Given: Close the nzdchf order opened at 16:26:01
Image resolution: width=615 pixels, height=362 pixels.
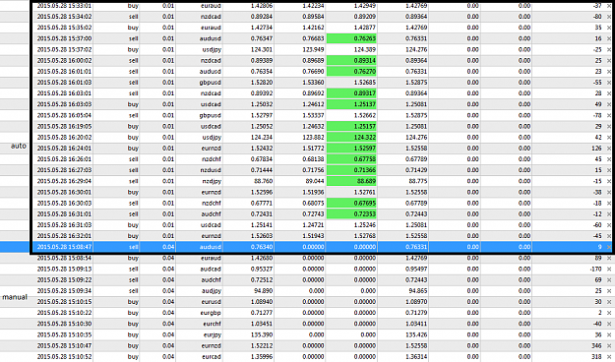Looking at the screenshot, I should pos(609,159).
